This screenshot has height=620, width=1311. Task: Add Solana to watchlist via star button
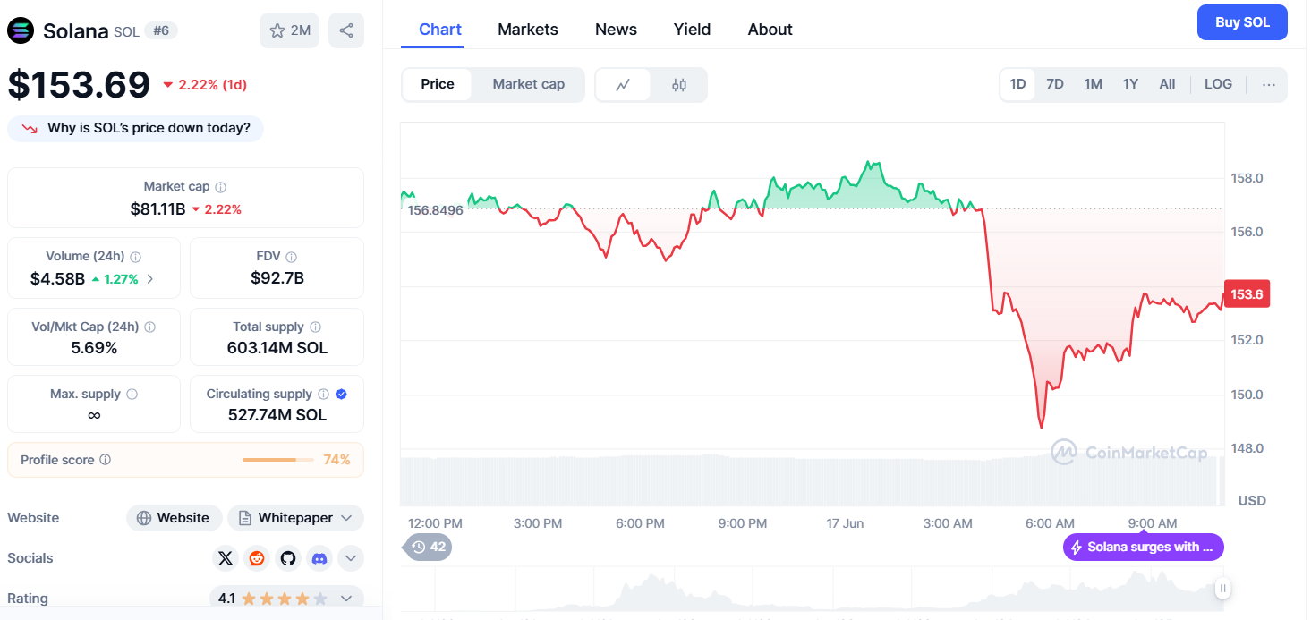pyautogui.click(x=289, y=30)
